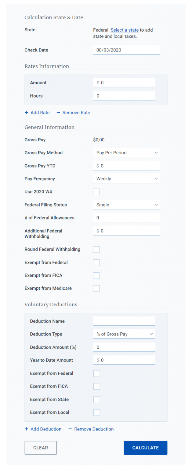Click the Deduction Name input box

tap(124, 321)
